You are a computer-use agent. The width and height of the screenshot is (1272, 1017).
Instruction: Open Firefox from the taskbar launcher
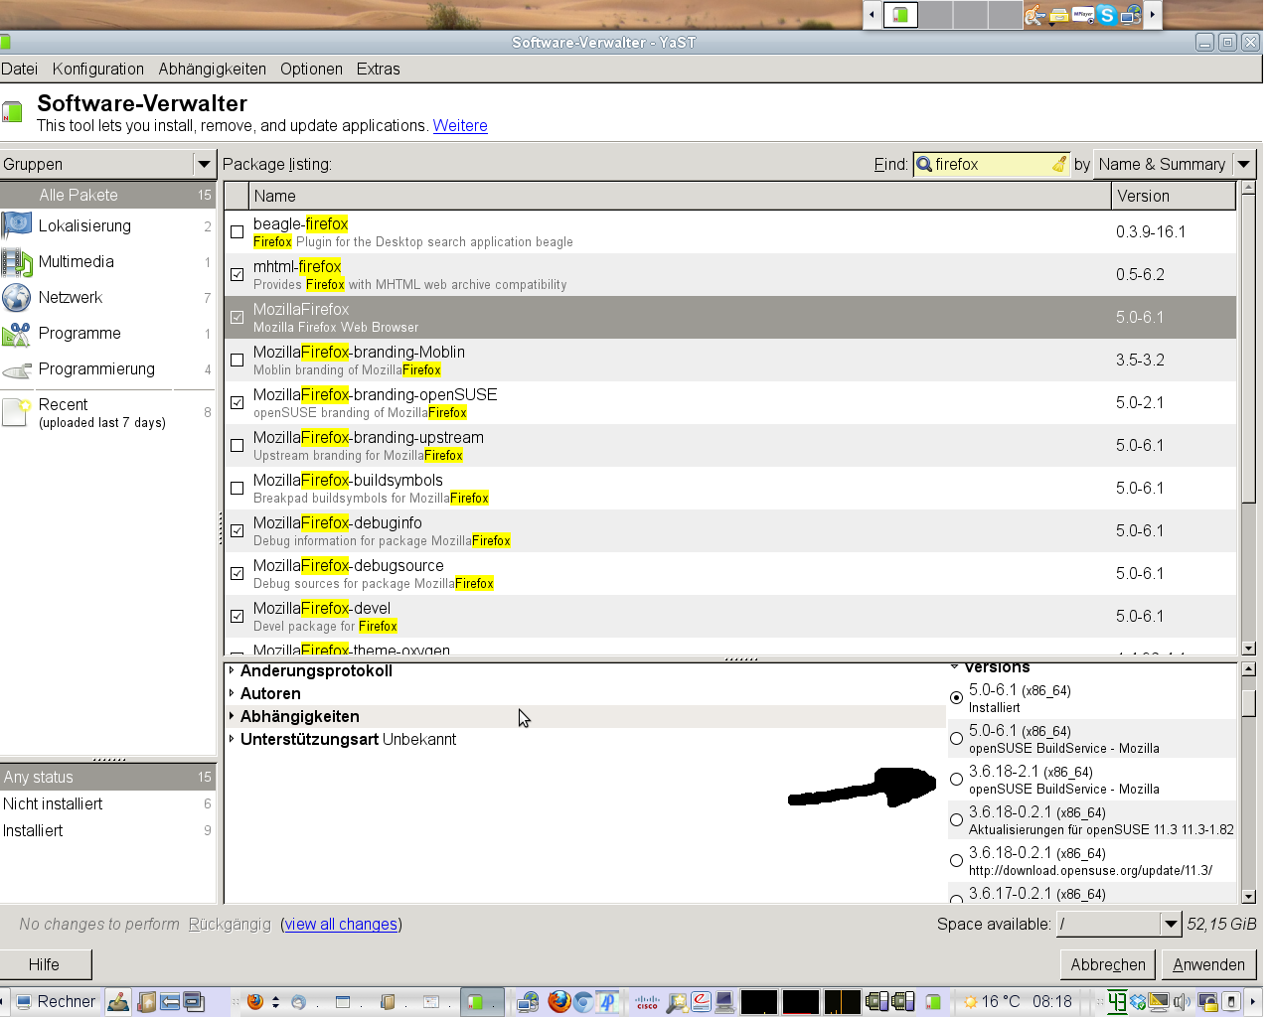pos(559,1001)
